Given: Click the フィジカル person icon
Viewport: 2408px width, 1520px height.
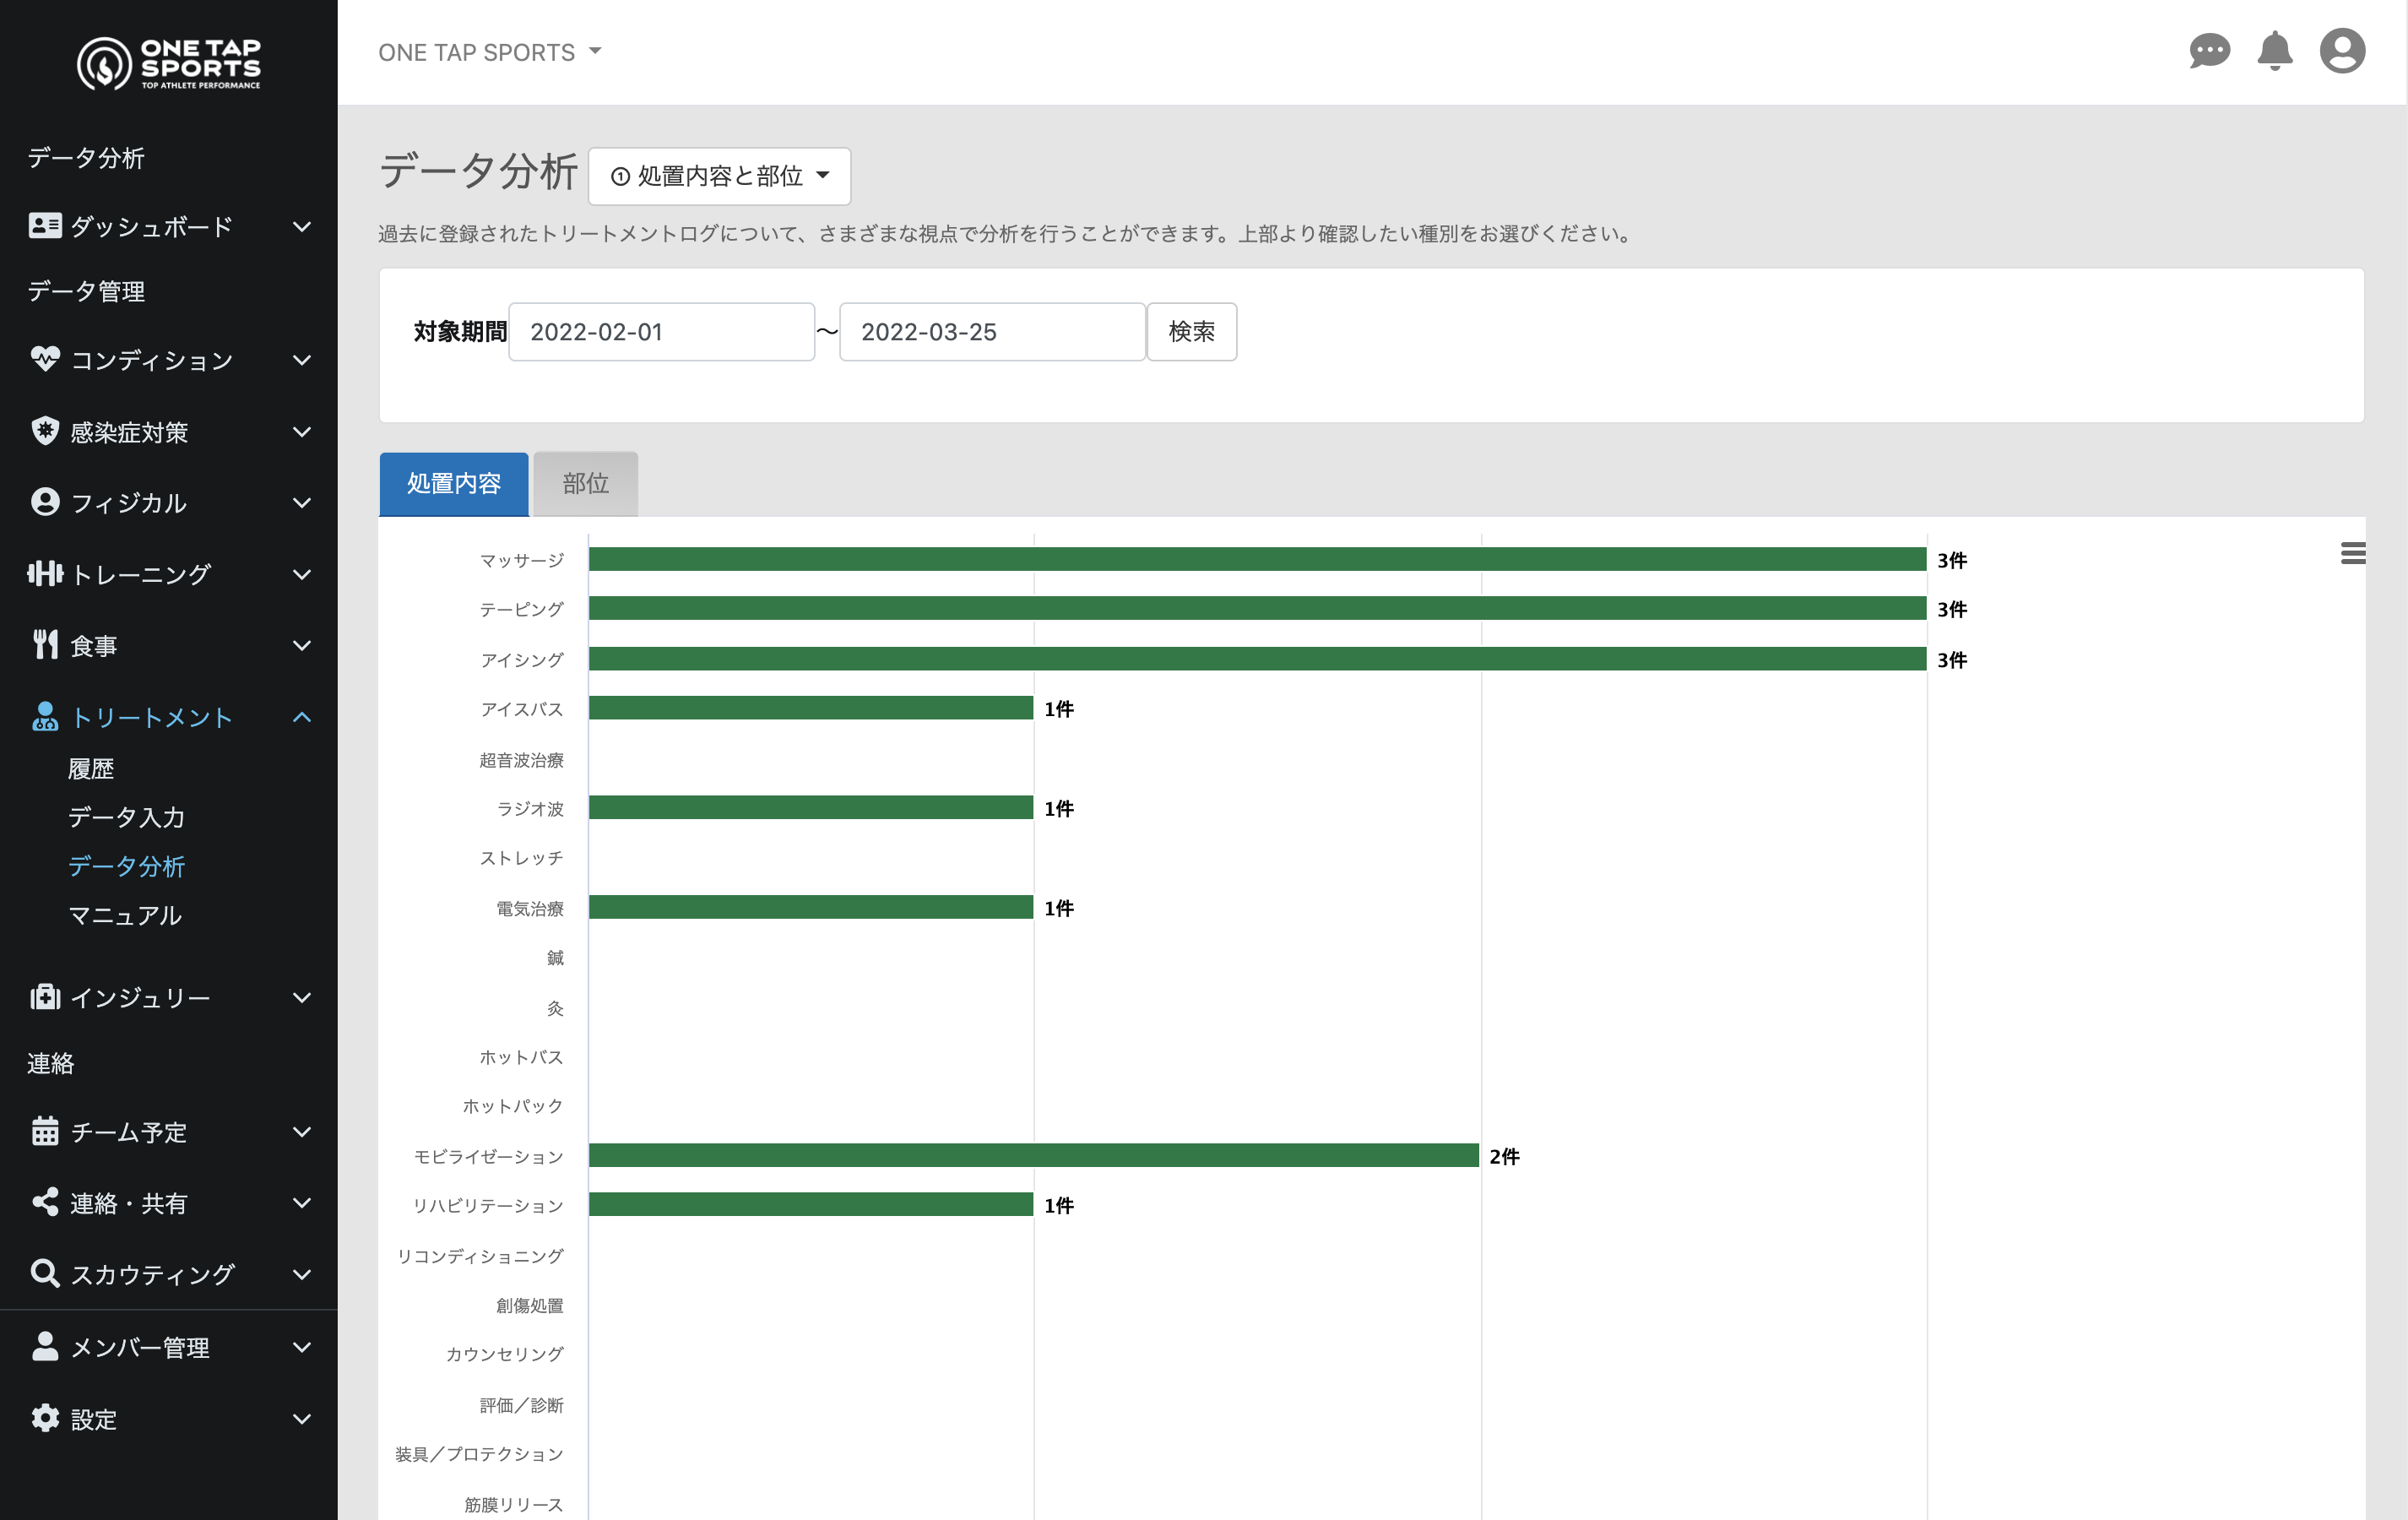Looking at the screenshot, I should click(x=45, y=502).
